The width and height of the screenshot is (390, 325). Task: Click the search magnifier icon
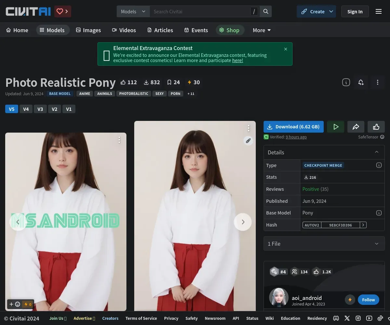coord(266,12)
